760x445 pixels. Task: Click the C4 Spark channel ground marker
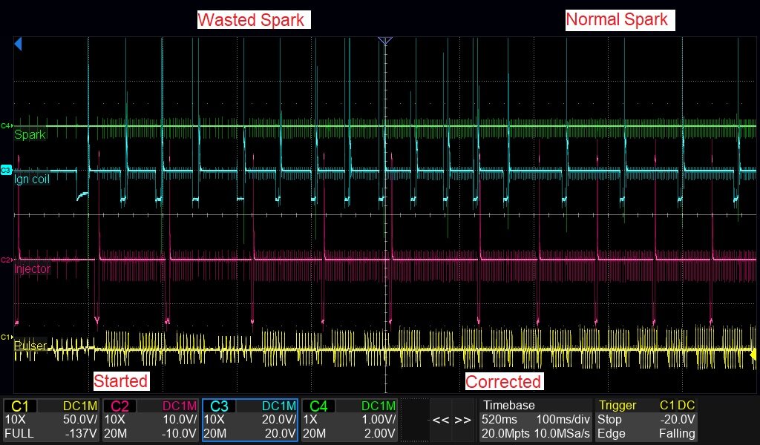[x=6, y=126]
